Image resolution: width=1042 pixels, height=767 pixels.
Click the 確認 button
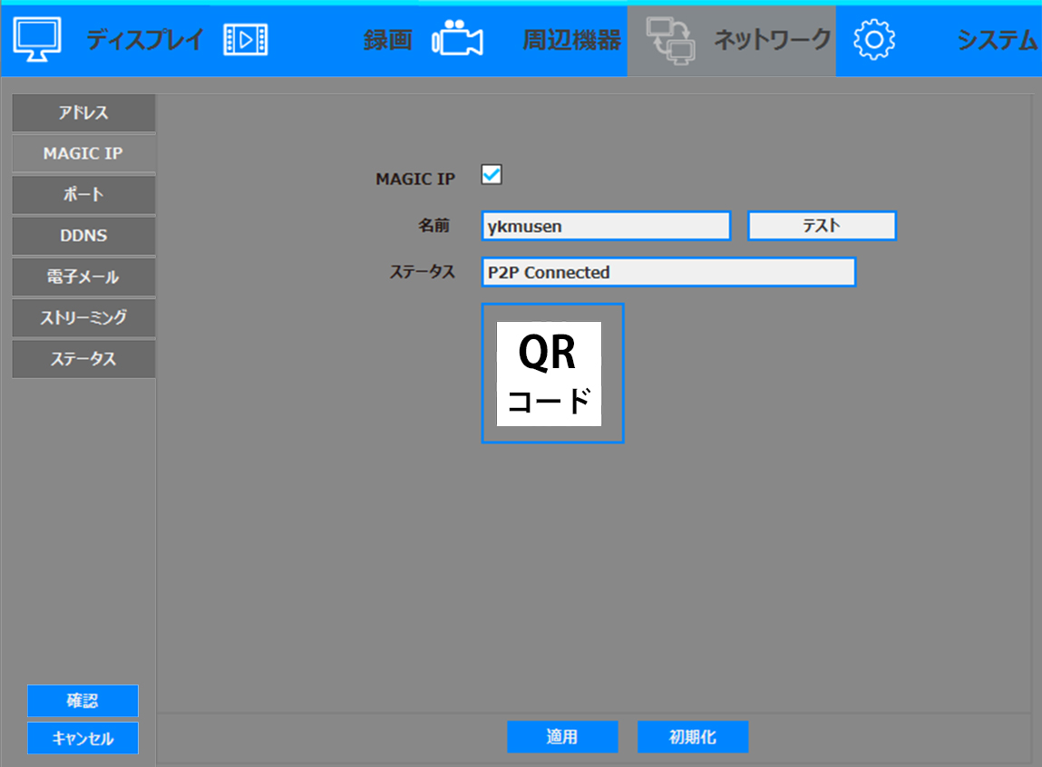coord(83,701)
